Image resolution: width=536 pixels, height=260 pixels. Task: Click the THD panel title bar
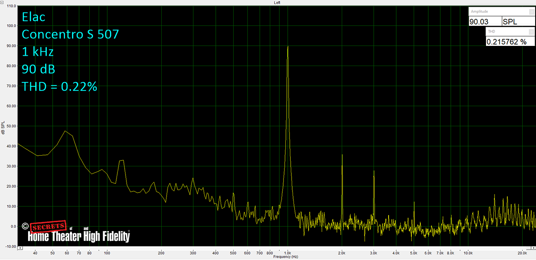coord(505,32)
